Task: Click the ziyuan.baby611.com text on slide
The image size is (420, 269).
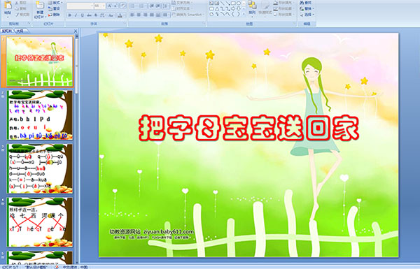Action: [x=169, y=231]
